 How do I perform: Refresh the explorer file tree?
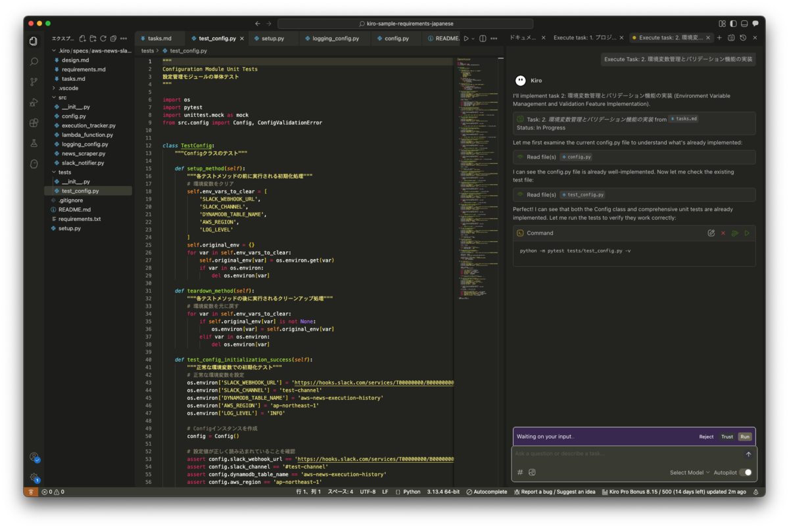point(103,38)
